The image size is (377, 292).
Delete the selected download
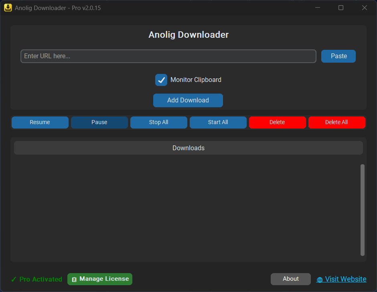pos(277,122)
